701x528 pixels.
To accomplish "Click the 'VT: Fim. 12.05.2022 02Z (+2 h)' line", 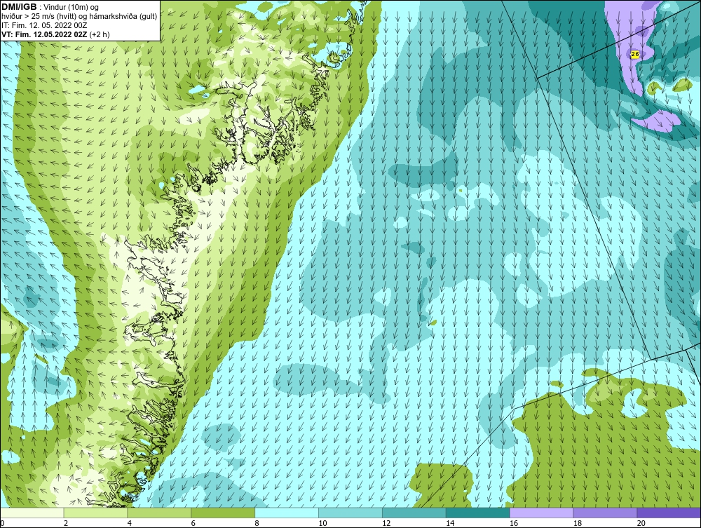I will pyautogui.click(x=55, y=34).
